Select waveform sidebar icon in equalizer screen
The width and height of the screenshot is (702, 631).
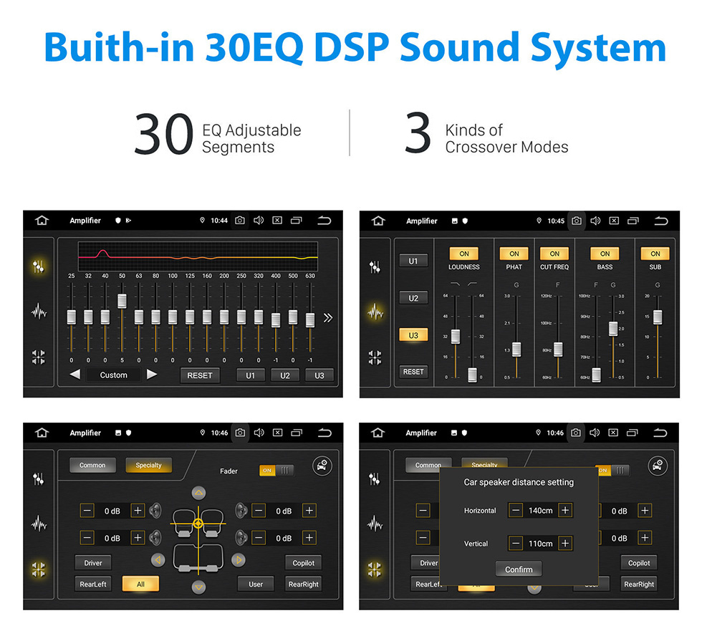39,312
